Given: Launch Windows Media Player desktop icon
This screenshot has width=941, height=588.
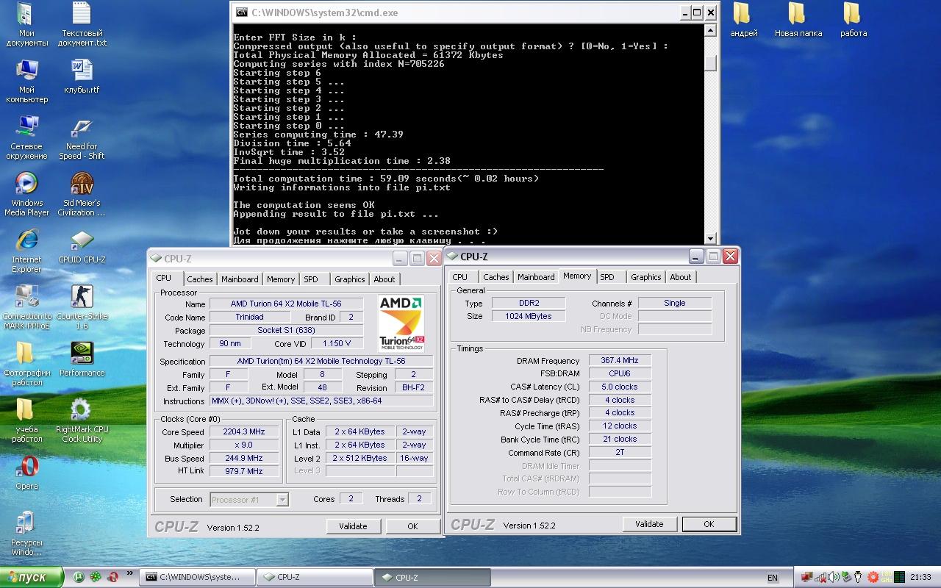Looking at the screenshot, I should tap(26, 194).
